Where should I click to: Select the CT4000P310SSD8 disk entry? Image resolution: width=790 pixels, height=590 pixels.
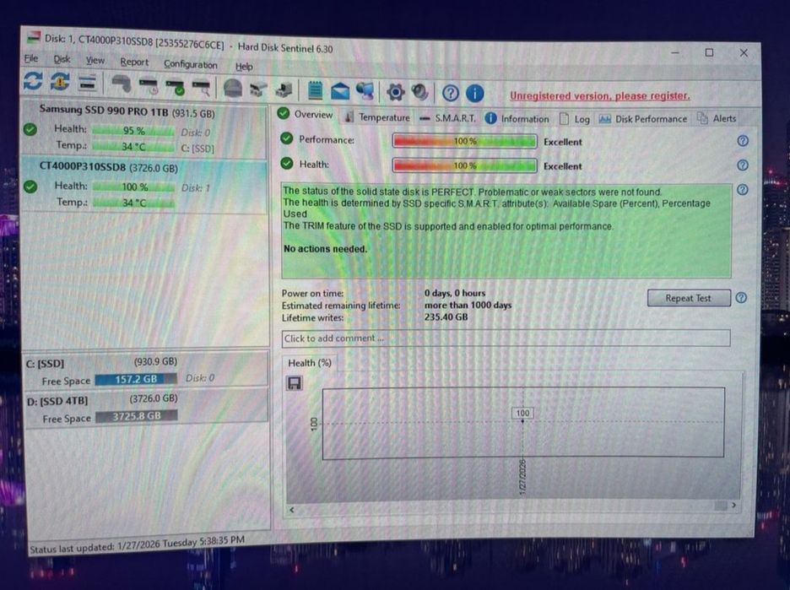click(143, 187)
